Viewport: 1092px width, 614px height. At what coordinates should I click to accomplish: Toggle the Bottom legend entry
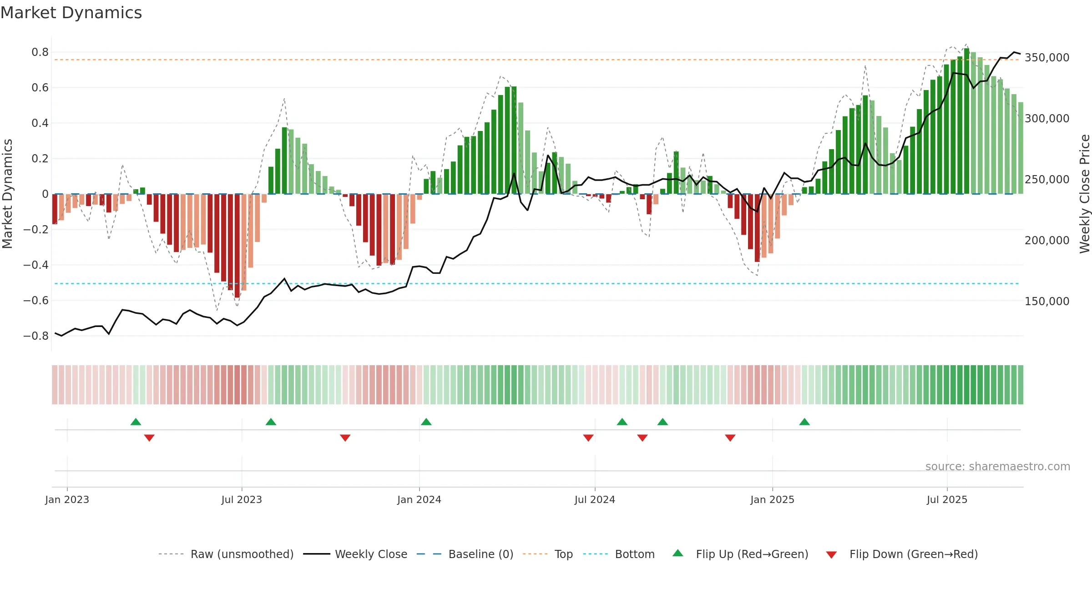(x=619, y=554)
